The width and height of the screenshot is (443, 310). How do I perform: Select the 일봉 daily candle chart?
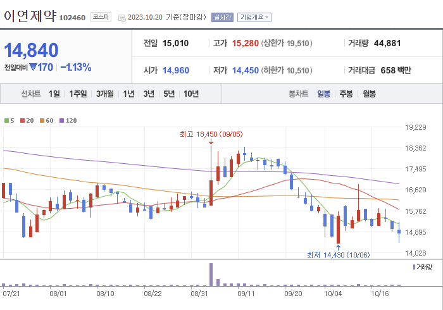pos(323,94)
